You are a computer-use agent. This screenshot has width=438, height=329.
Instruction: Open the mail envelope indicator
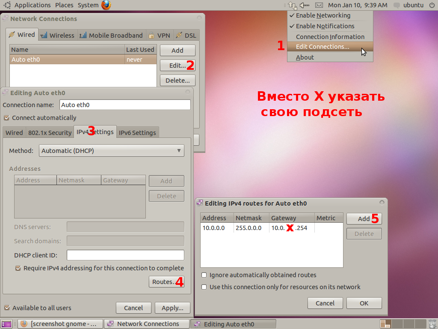(x=319, y=5)
